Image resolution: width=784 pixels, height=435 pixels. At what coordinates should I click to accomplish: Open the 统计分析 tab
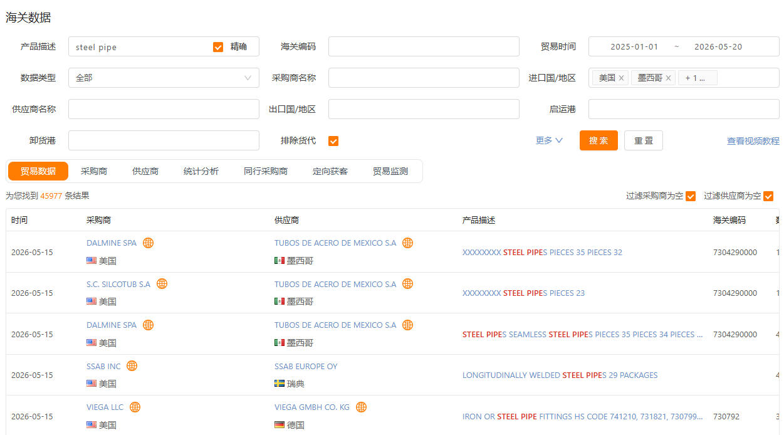(201, 171)
